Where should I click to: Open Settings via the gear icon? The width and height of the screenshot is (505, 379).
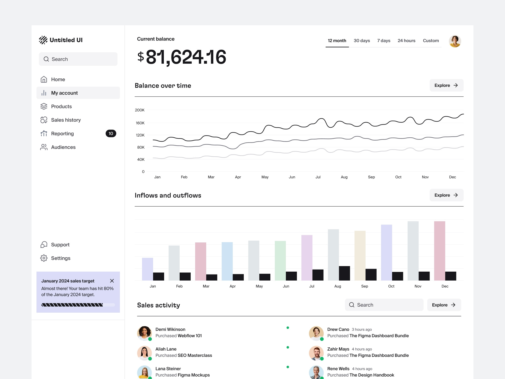coord(44,258)
